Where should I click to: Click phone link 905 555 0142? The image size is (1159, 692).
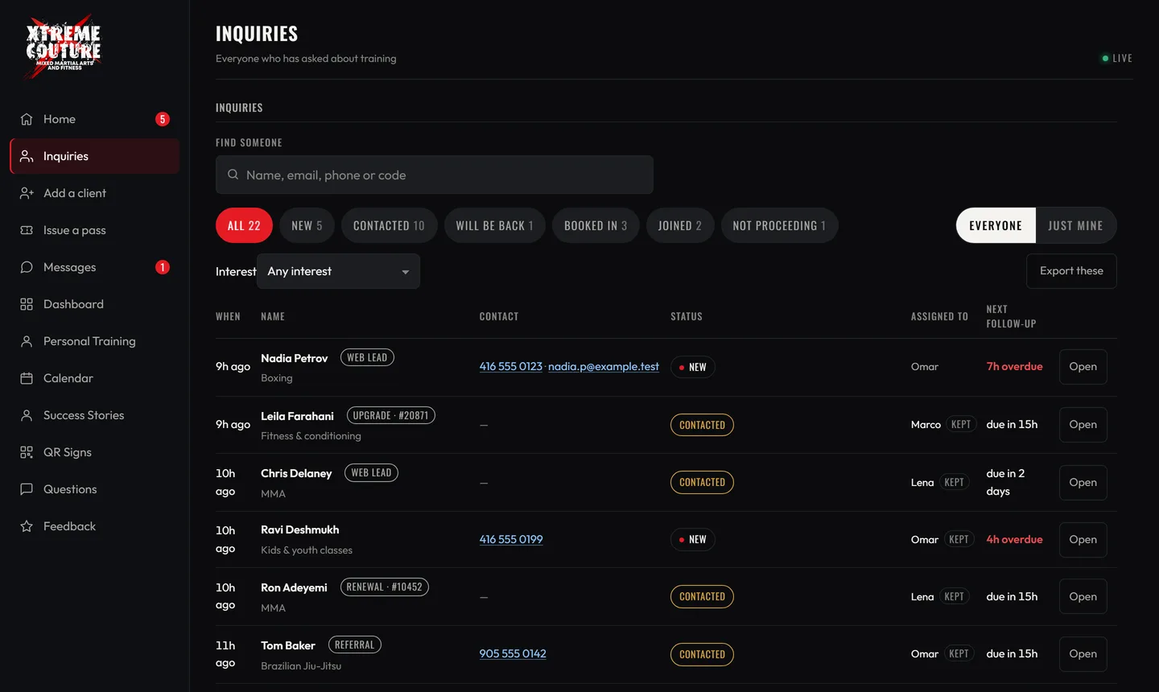point(513,653)
